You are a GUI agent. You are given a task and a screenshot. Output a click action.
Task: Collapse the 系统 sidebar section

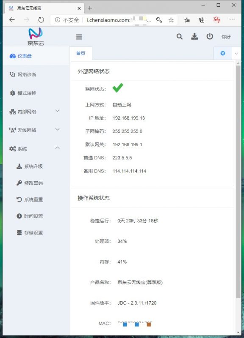pyautogui.click(x=35, y=149)
